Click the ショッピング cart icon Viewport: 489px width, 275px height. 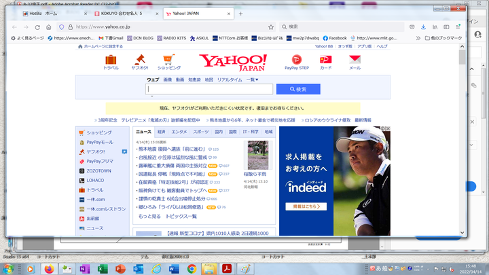tap(169, 60)
